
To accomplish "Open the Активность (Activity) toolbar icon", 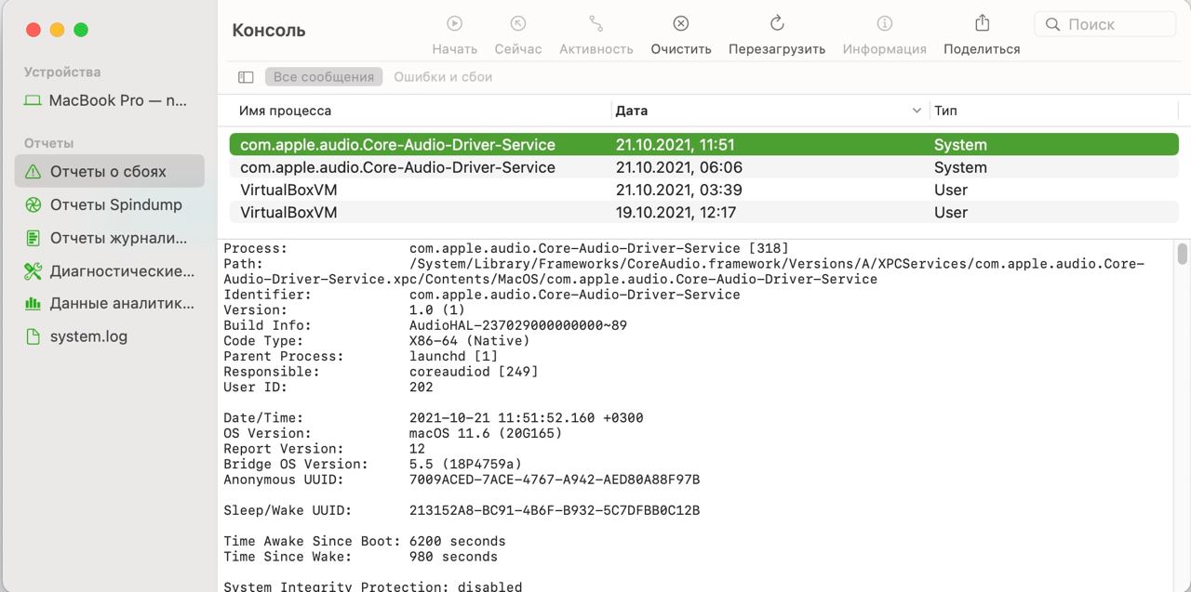I will 596,23.
